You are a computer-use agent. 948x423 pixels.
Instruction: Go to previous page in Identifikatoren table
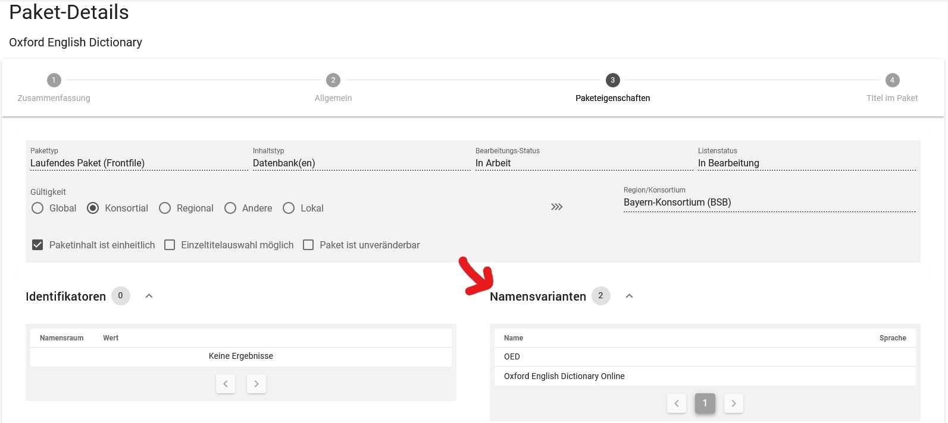(x=226, y=384)
